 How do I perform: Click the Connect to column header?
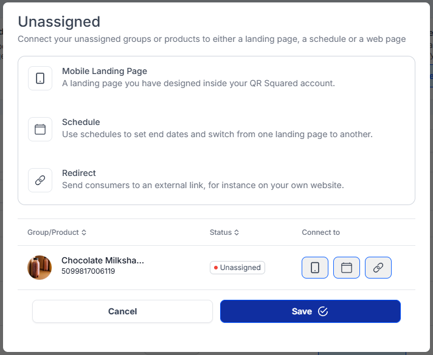coord(320,232)
